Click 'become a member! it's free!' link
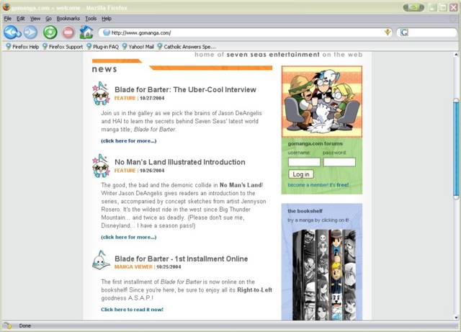 point(318,185)
